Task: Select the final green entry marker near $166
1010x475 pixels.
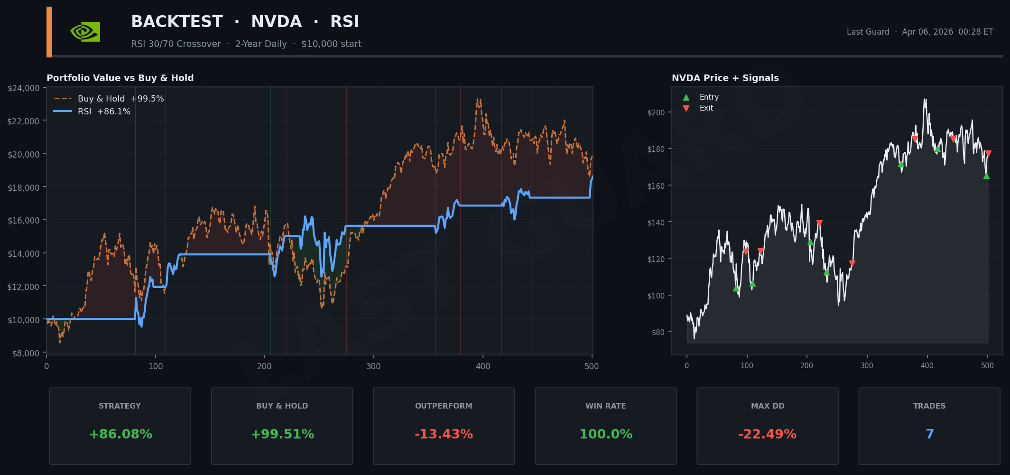Action: 986,176
